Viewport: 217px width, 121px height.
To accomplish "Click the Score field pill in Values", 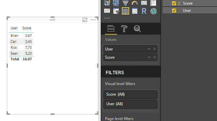I will (130, 57).
